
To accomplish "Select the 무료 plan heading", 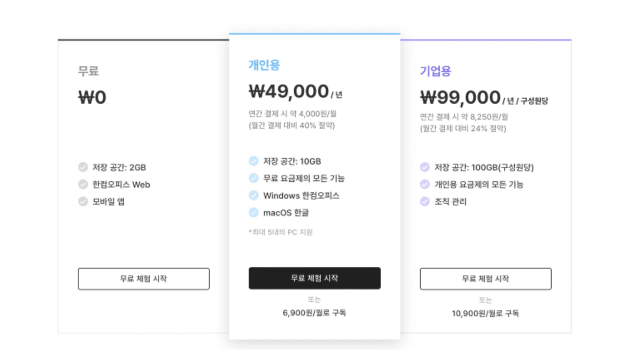I will (88, 71).
